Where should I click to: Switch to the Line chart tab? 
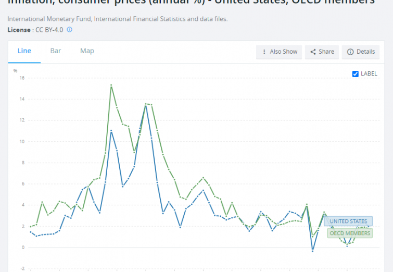[24, 51]
